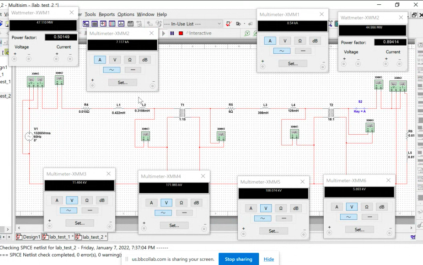Viewport: 423px width, 265px height.
Task: Switch Multimeter XMM4 to DC mode
Action: point(185,213)
